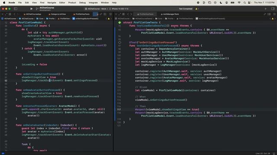Open the git branch icon beside AIChatCourse

37,9
